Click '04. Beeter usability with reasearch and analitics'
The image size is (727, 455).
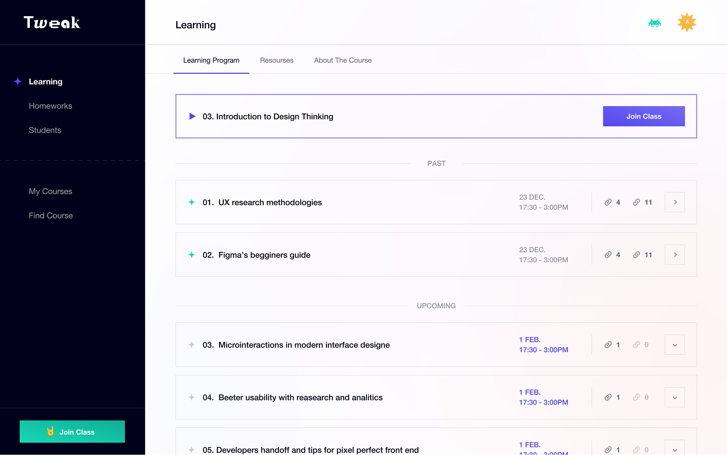(x=292, y=397)
